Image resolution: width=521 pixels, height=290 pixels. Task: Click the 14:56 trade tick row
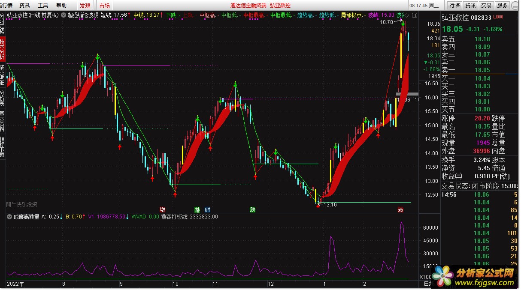click(481, 194)
